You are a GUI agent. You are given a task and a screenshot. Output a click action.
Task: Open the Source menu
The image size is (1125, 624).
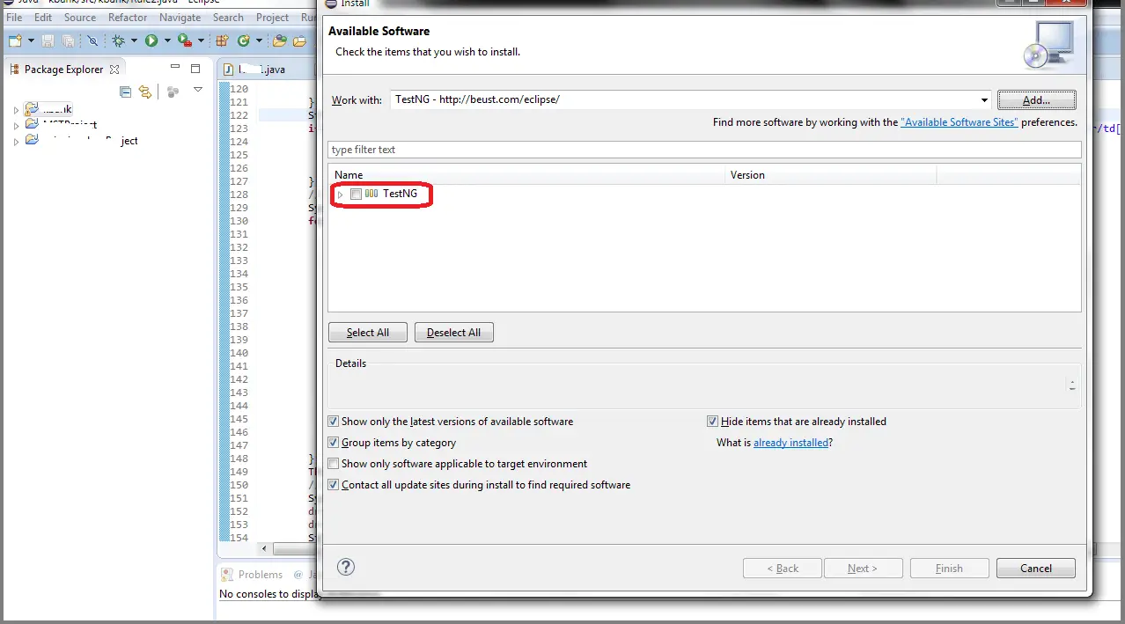coord(80,18)
